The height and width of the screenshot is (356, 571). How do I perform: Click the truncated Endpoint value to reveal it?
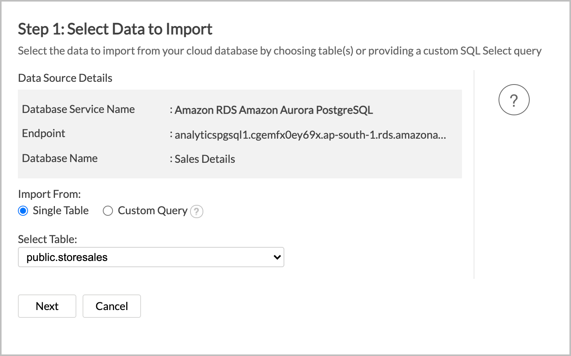tap(309, 135)
